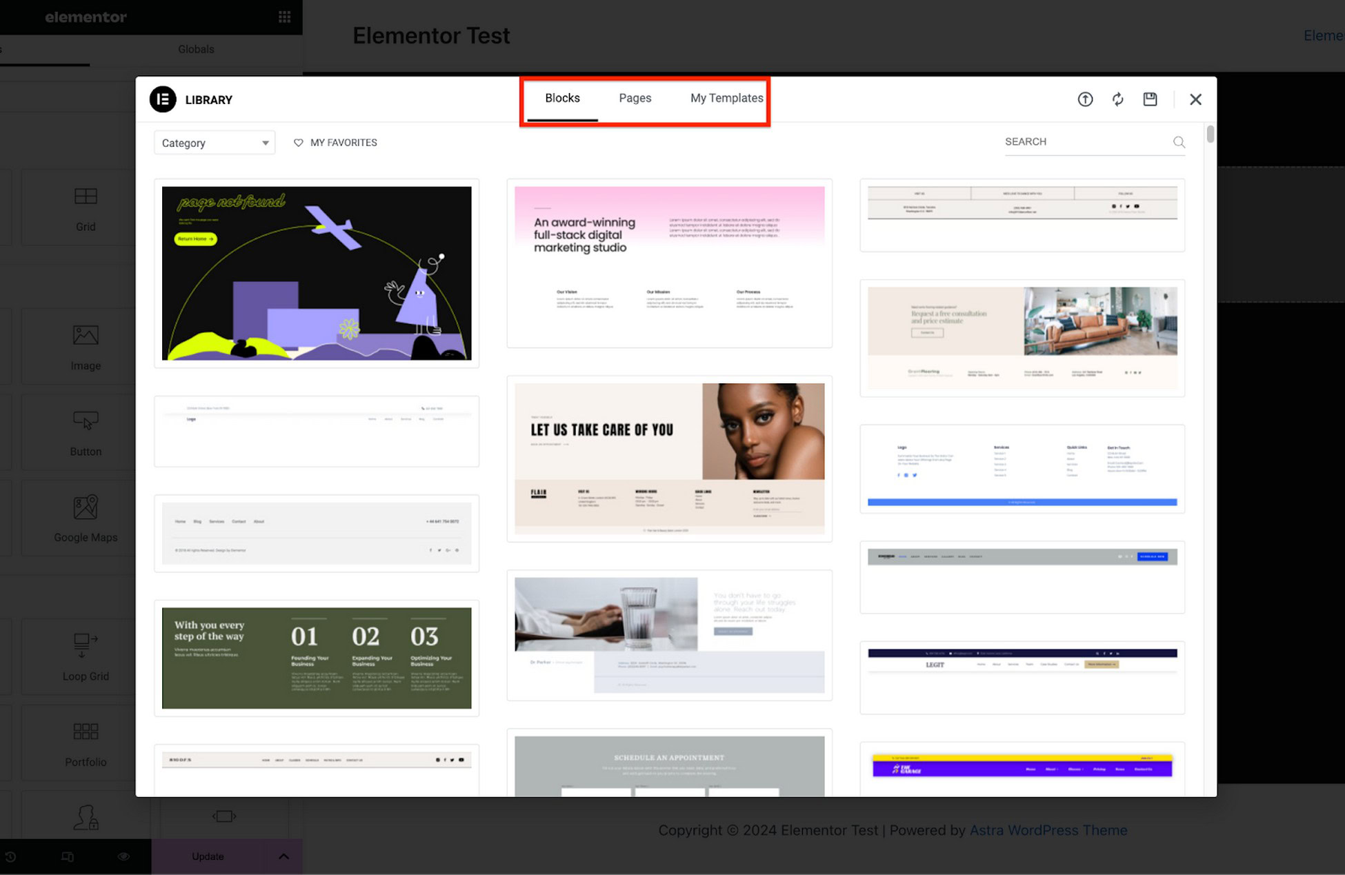This screenshot has width=1345, height=875.
Task: Select the LET US TAKE CARE OF YOU template
Action: pyautogui.click(x=669, y=459)
